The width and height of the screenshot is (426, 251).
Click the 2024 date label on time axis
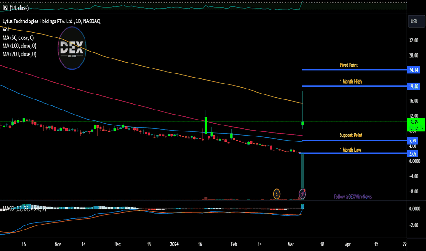click(x=175, y=244)
